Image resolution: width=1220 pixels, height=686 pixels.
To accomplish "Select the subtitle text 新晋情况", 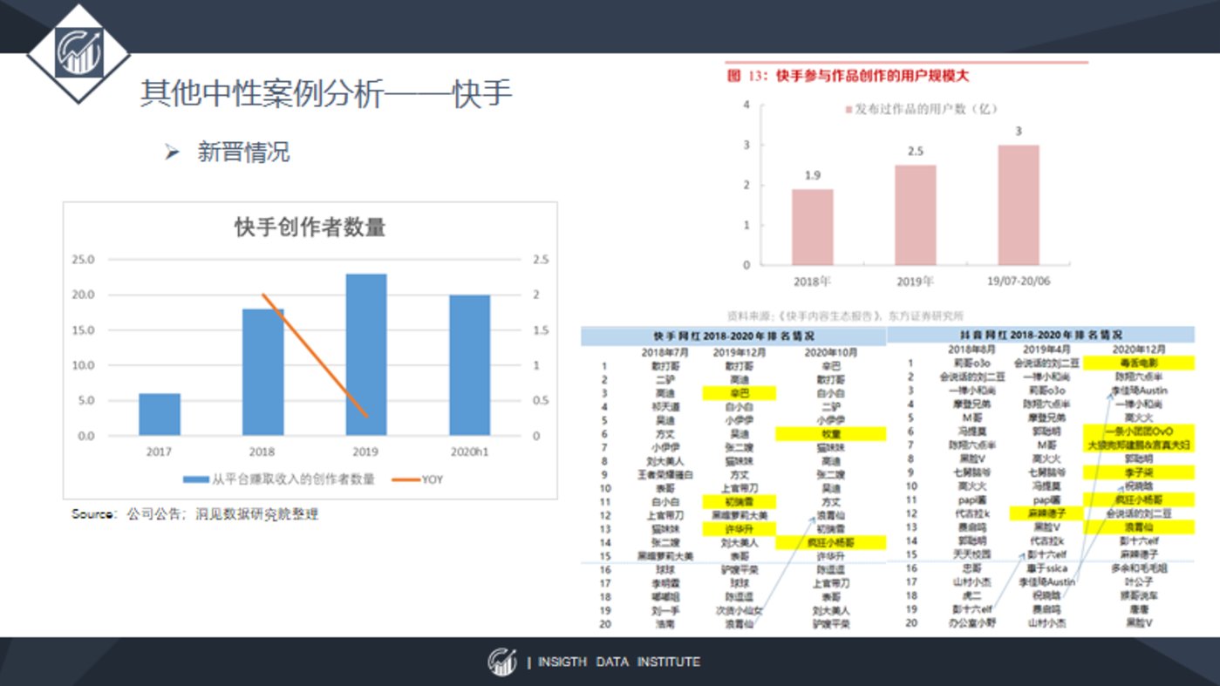I will coord(243,153).
